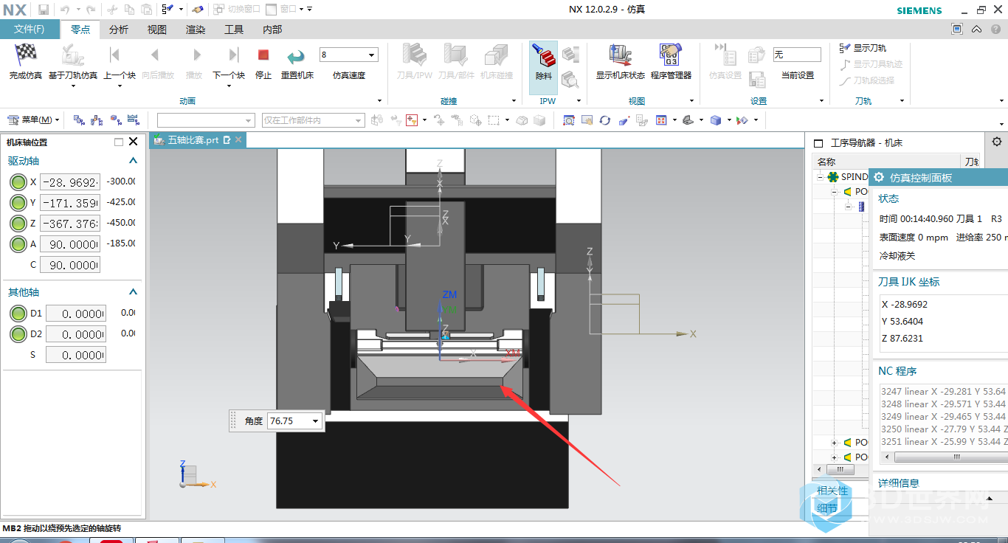Viewport: 1008px width, 543px height.
Task: Open the 仿真速度 speed dropdown
Action: click(x=372, y=55)
